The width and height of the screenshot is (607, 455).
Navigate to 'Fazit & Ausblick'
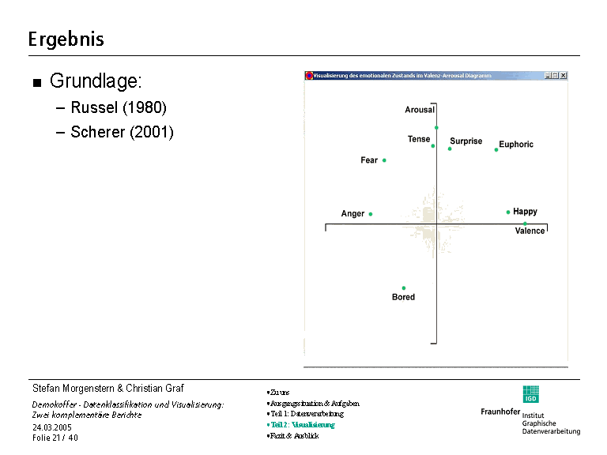coord(295,436)
